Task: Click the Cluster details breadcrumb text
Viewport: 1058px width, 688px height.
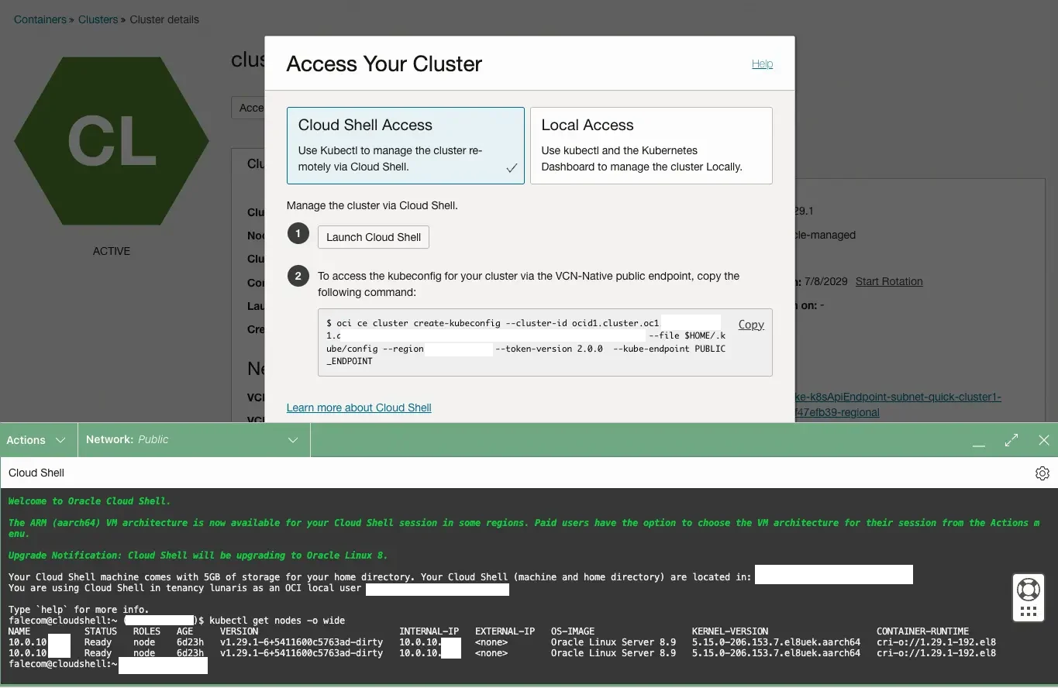Action: tap(164, 19)
